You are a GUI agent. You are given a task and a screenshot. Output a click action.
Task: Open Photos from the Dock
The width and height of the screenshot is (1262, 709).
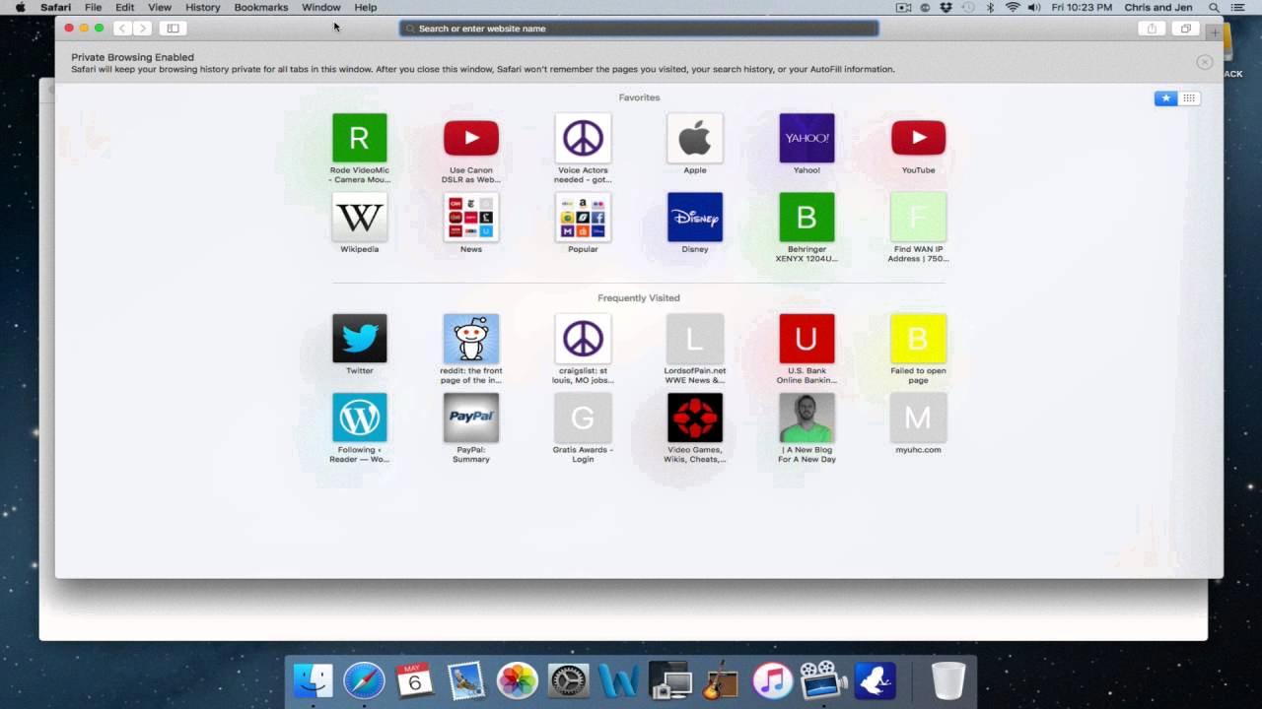click(517, 680)
